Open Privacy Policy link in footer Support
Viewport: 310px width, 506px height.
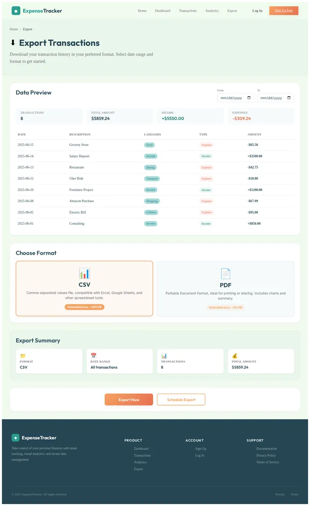(266, 455)
